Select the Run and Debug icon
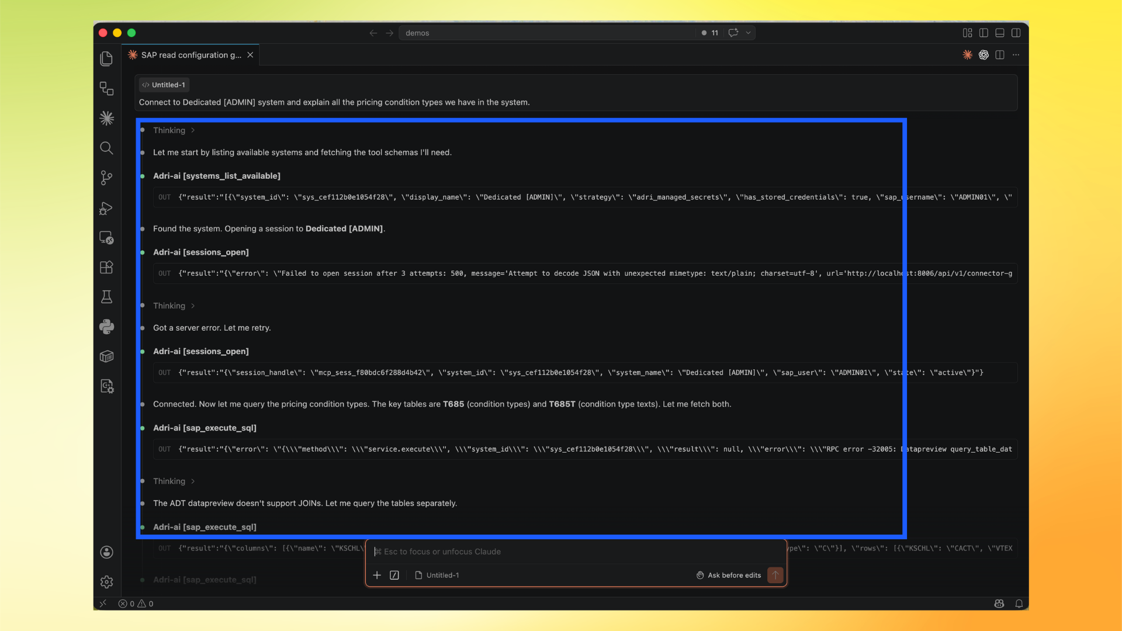Screen dimensions: 1122x631 tap(106, 208)
